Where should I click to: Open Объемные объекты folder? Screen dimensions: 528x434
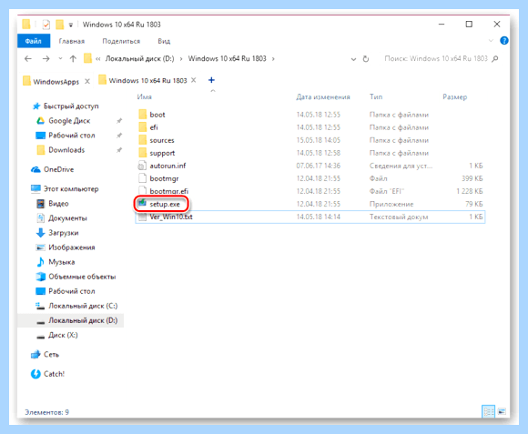click(82, 277)
